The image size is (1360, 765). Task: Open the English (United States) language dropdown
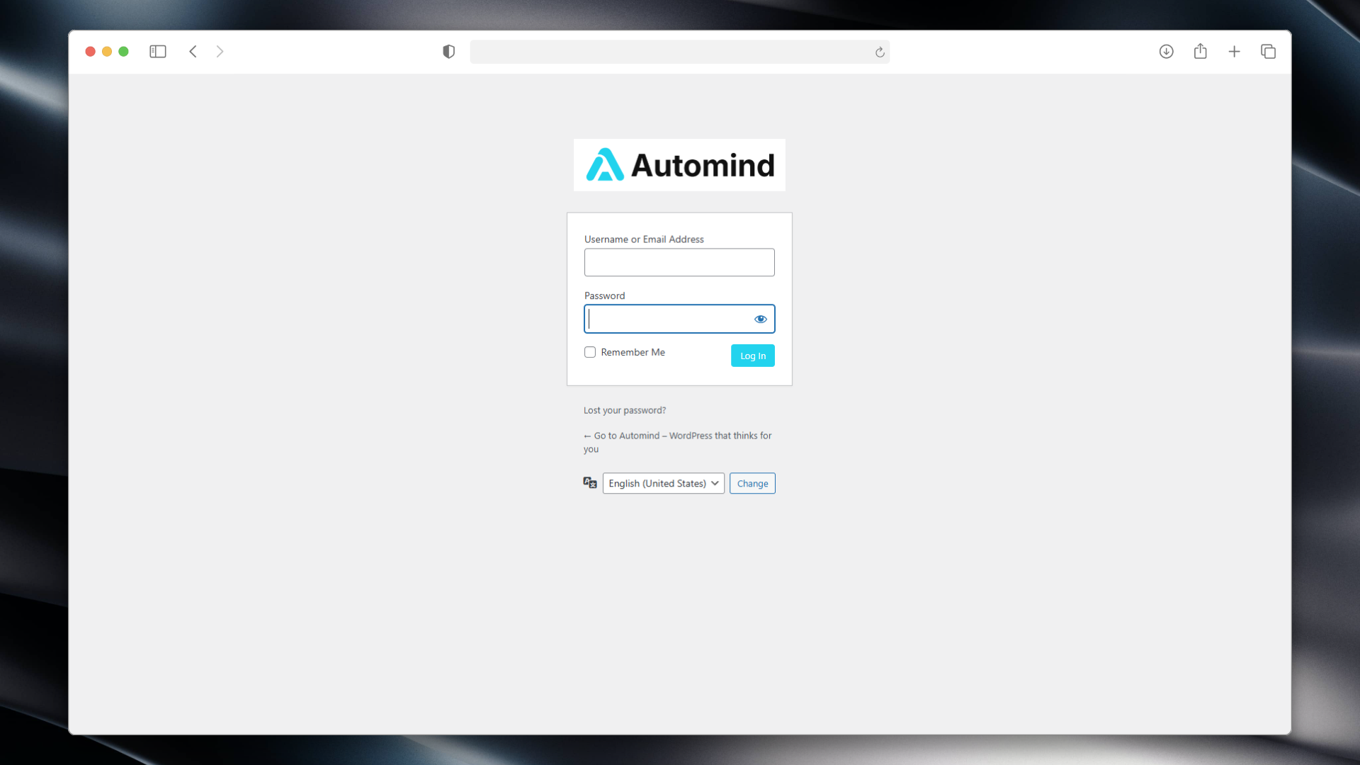coord(662,483)
